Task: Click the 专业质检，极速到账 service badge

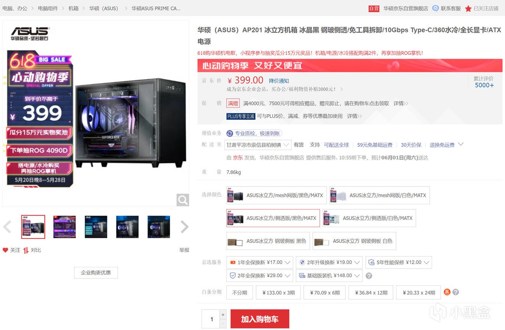Action: click(x=254, y=133)
